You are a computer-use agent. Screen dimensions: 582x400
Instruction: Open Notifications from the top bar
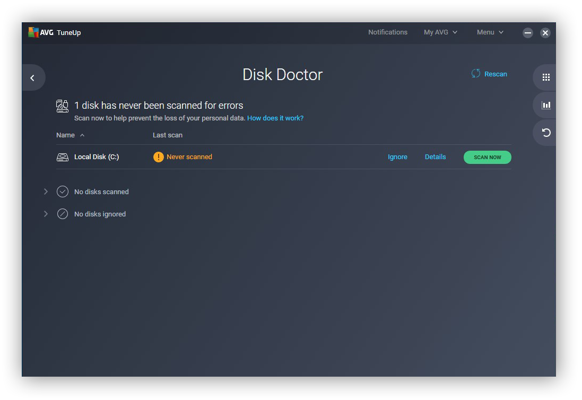[x=388, y=32]
